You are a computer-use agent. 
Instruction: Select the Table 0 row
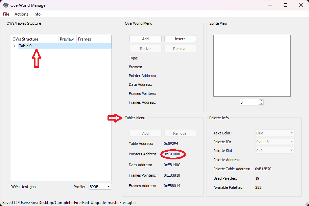[x=26, y=46]
